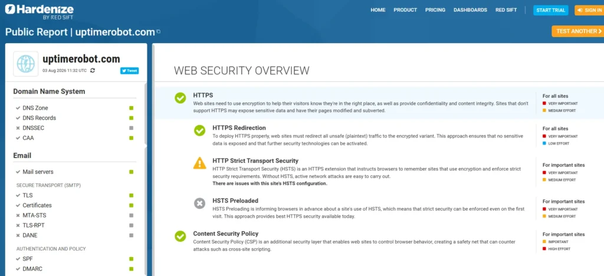Screen dimensions: 604x276
Task: Click the checkmark icon before SPF
Action: click(x=18, y=259)
